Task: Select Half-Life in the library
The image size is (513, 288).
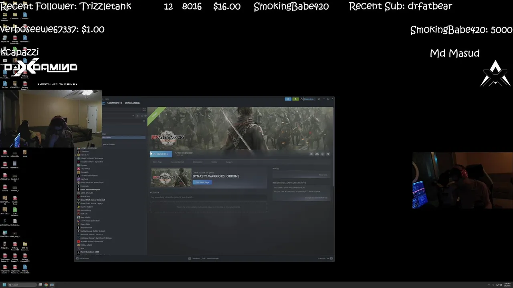Action: (x=84, y=214)
